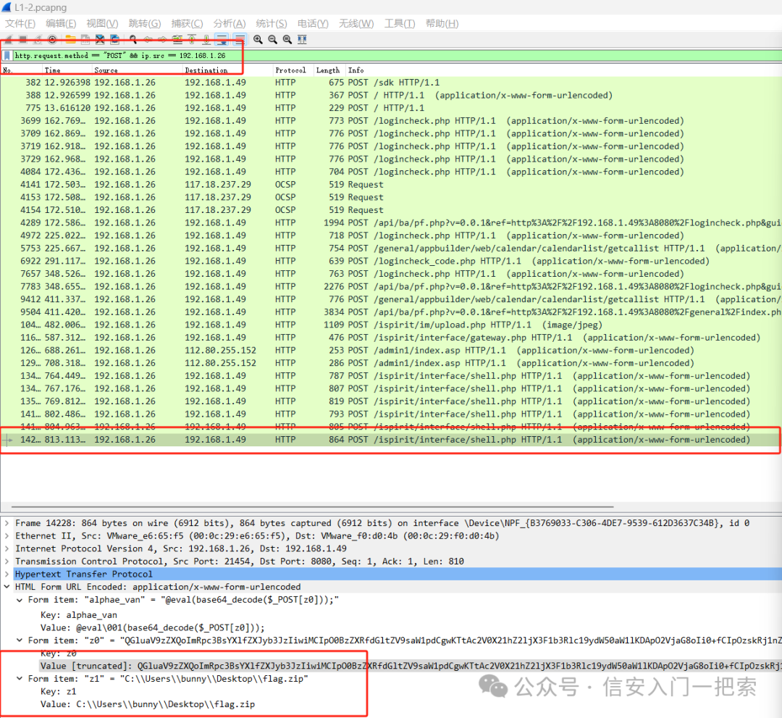Sort packets by Protocol column header
This screenshot has height=718, width=782.
293,70
